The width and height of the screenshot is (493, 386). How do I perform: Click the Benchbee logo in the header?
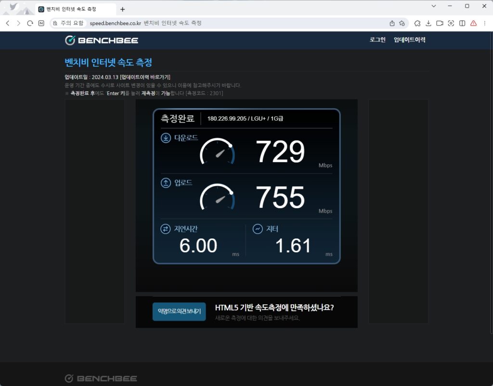pos(102,40)
